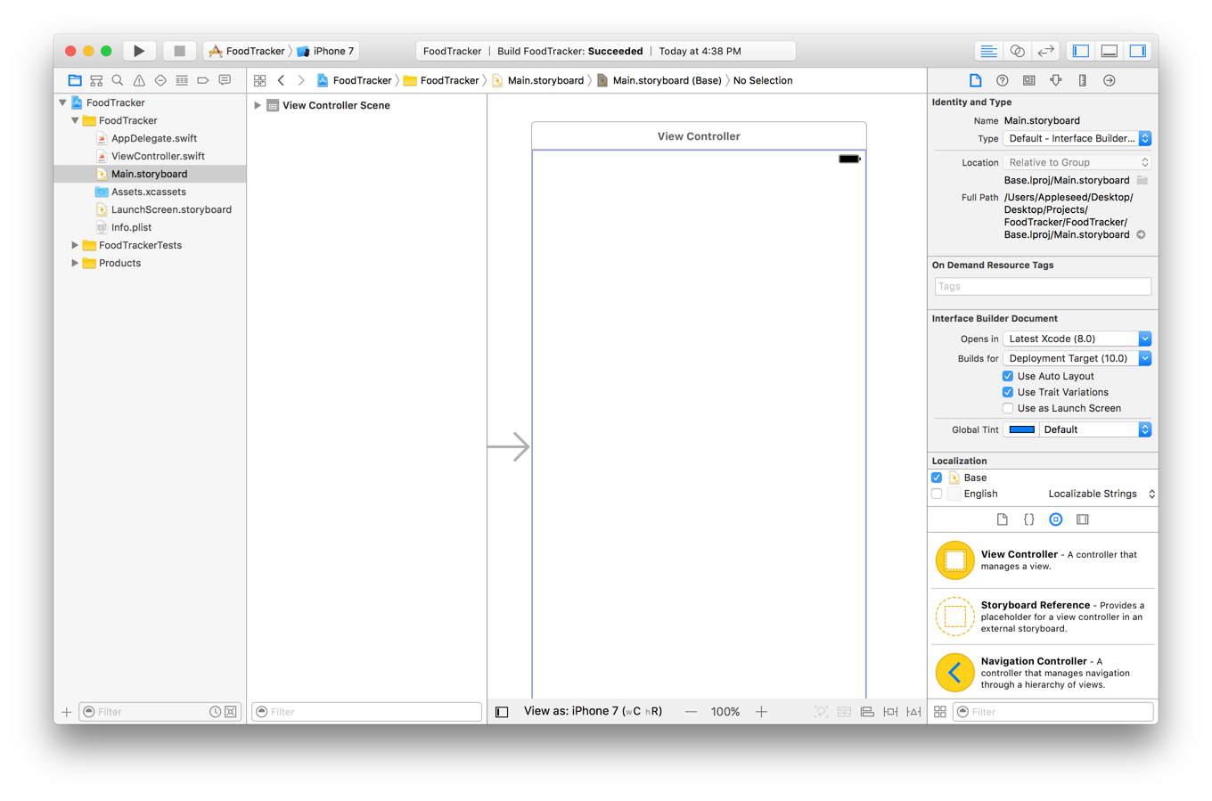Open Localizable Strings popup for English
The height and width of the screenshot is (801, 1212).
point(1101,494)
